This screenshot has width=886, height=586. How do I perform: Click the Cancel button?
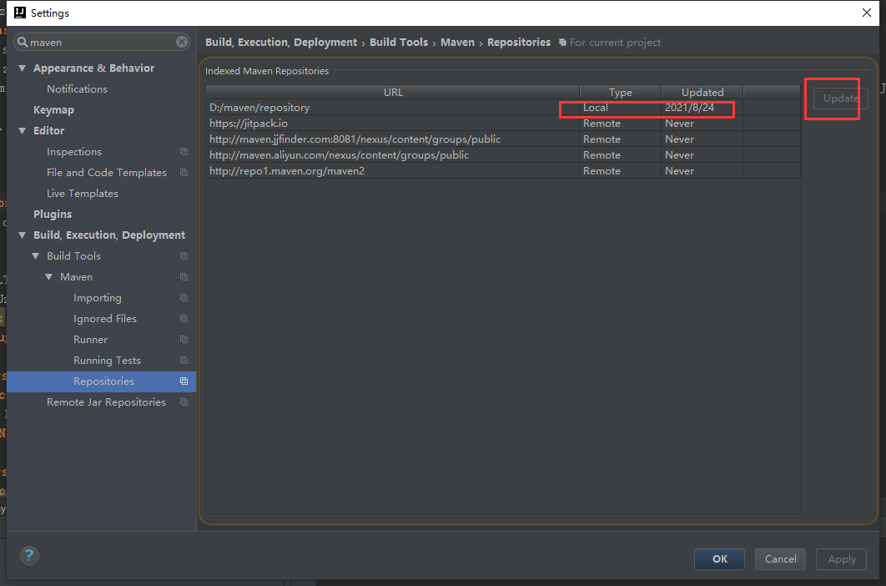pyautogui.click(x=780, y=558)
